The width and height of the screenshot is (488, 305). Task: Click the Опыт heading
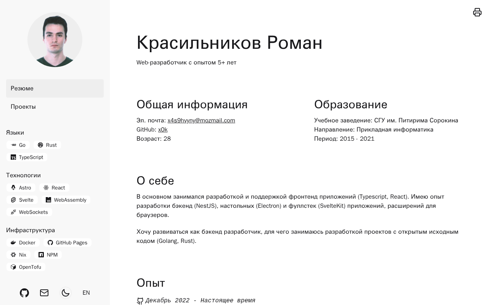[151, 283]
